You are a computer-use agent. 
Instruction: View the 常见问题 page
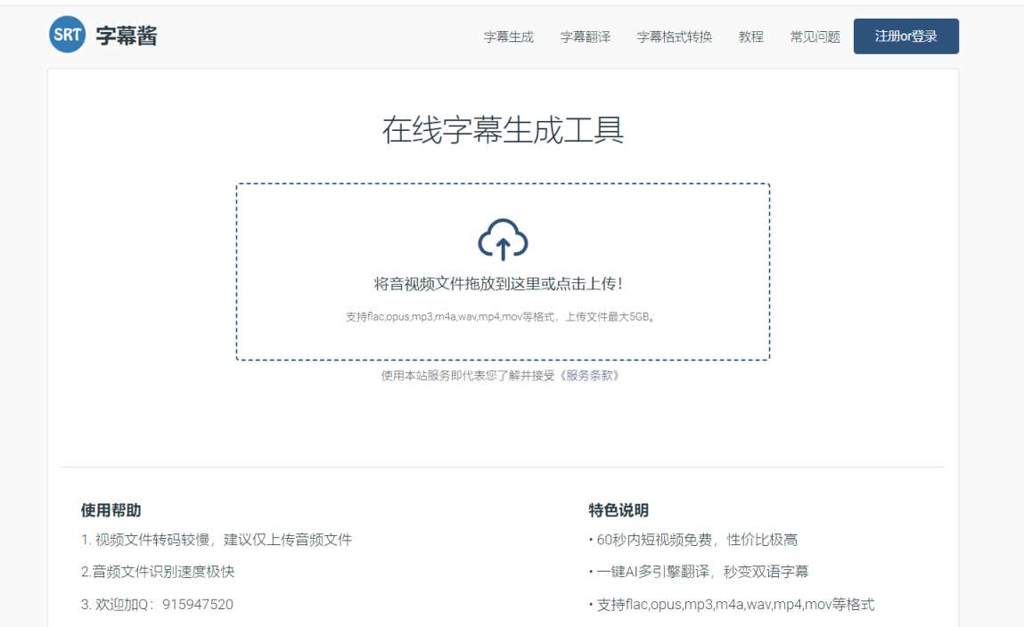click(813, 37)
